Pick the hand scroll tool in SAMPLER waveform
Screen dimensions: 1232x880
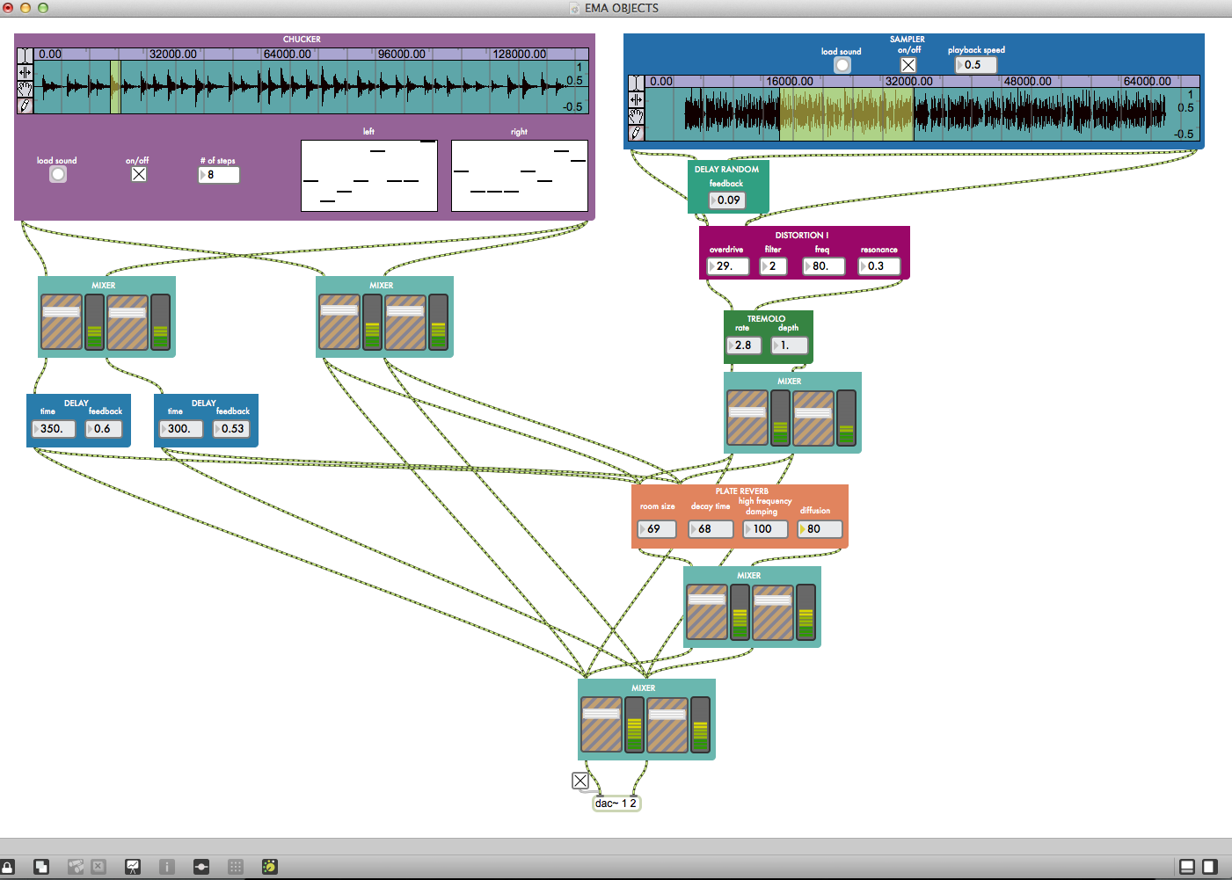pyautogui.click(x=635, y=116)
